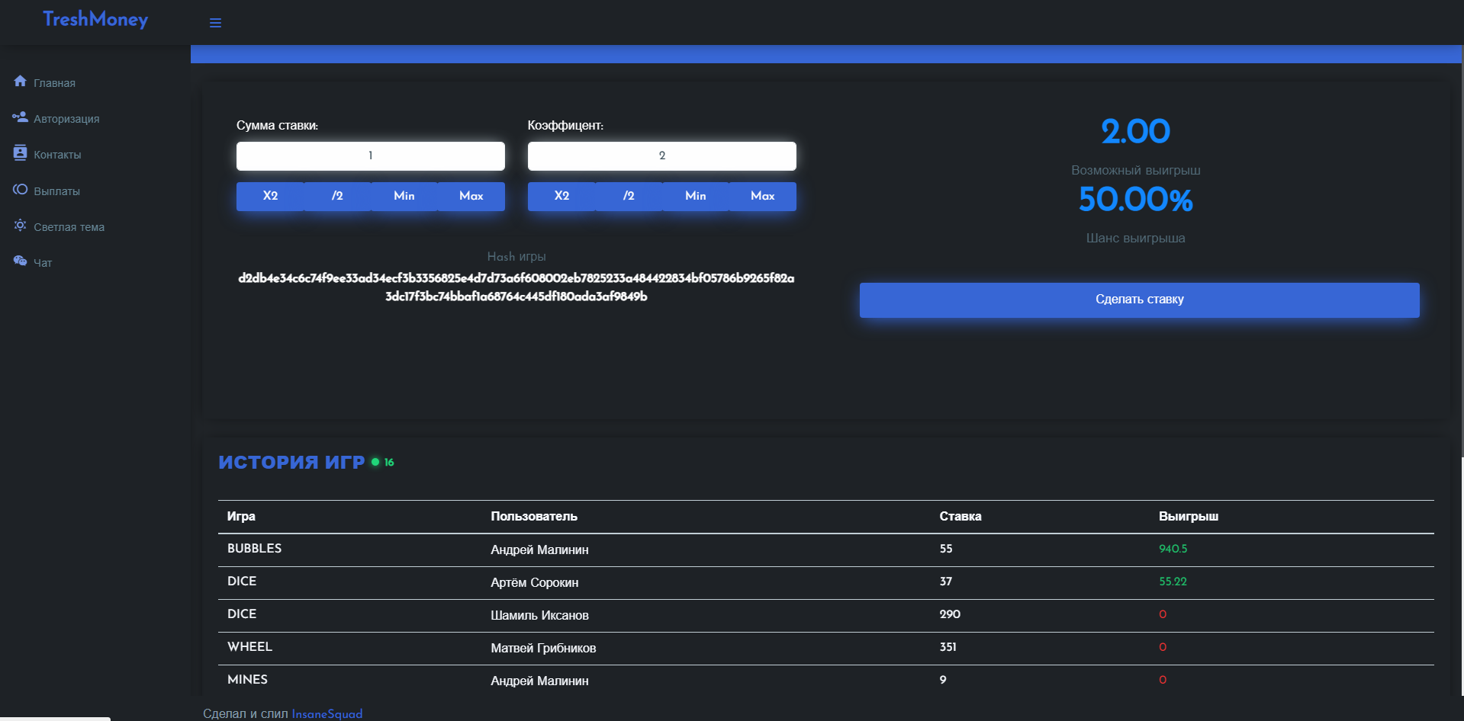Open the InsaneSquad footer link

327,713
